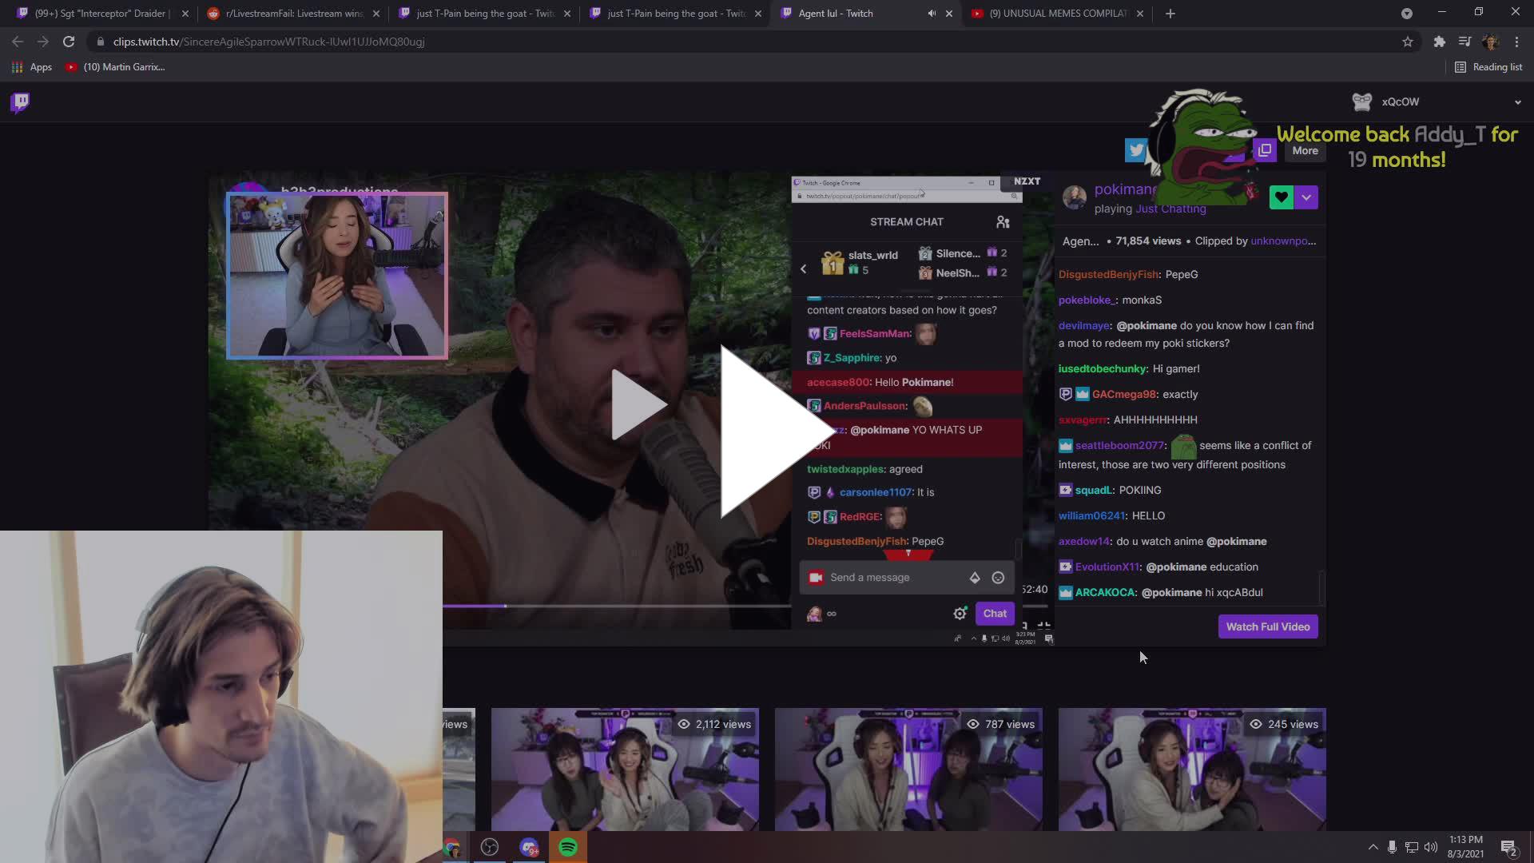Screen dimensions: 1534x863
Task: Play the clip with the large play button
Action: 777,431
